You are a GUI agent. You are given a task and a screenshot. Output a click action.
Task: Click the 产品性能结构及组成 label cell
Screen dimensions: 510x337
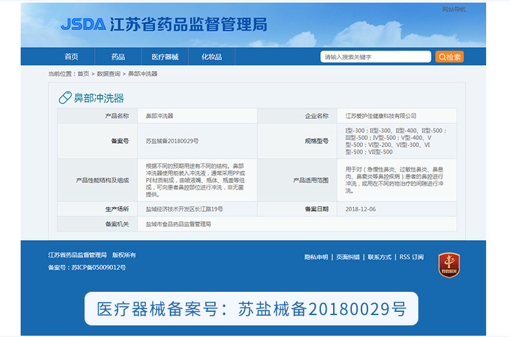[x=97, y=180]
